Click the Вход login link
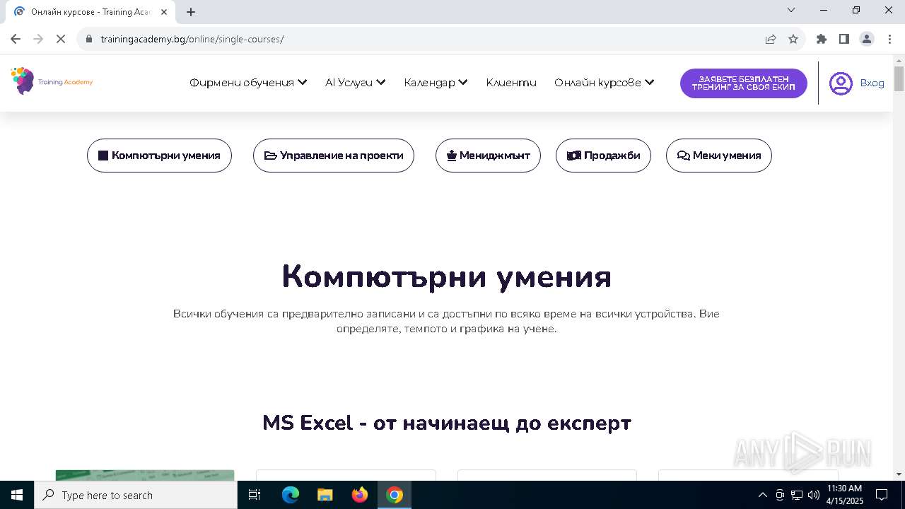This screenshot has height=509, width=905. [872, 83]
